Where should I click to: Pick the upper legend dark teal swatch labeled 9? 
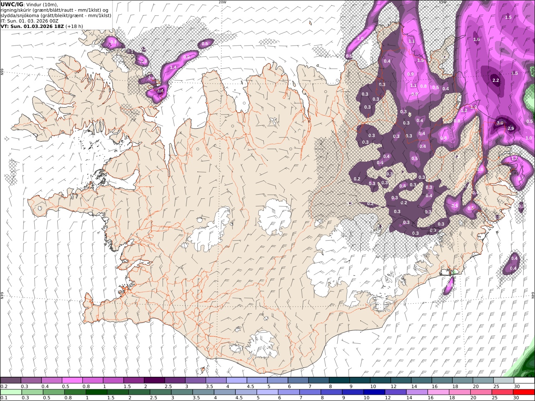click(359, 380)
